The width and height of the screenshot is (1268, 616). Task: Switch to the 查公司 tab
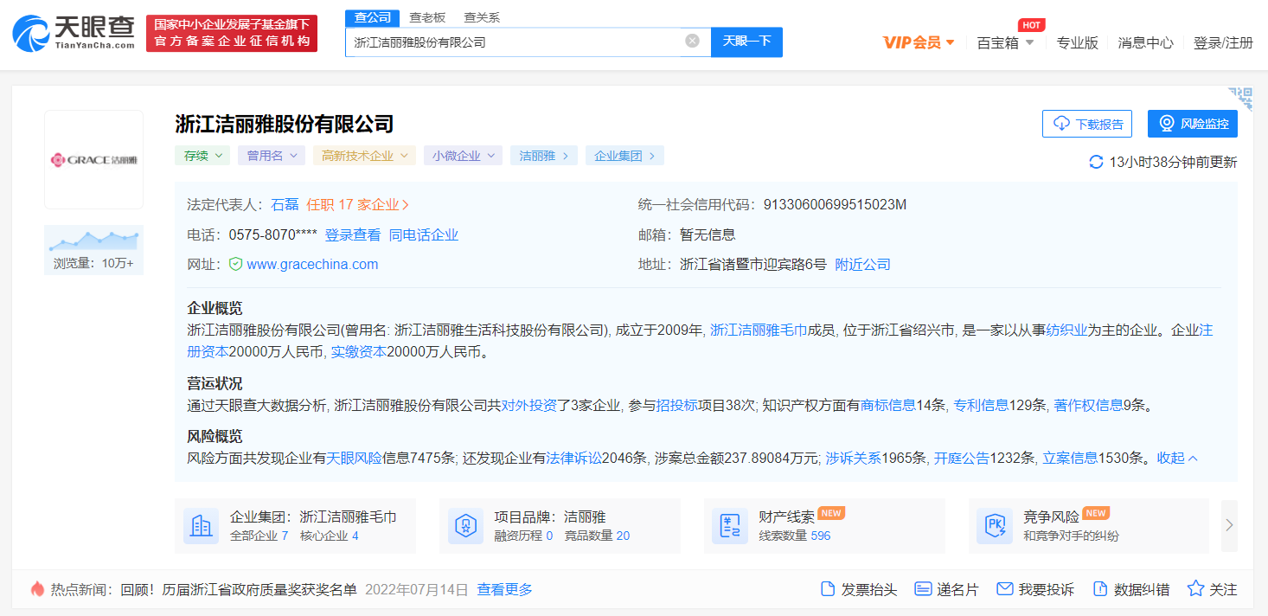pos(372,17)
